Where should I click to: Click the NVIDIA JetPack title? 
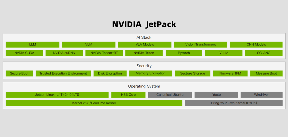pyautogui.click(x=144, y=24)
